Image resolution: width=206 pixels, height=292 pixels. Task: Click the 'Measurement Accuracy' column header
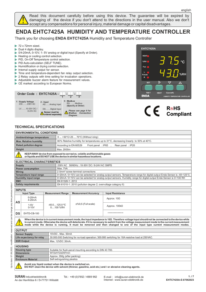pos(86,193)
